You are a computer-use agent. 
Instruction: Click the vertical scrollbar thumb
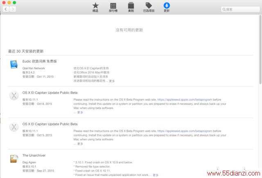[260, 49]
